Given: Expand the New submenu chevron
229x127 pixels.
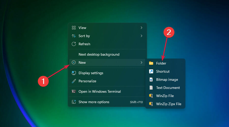Looking at the screenshot, I should (141, 62).
